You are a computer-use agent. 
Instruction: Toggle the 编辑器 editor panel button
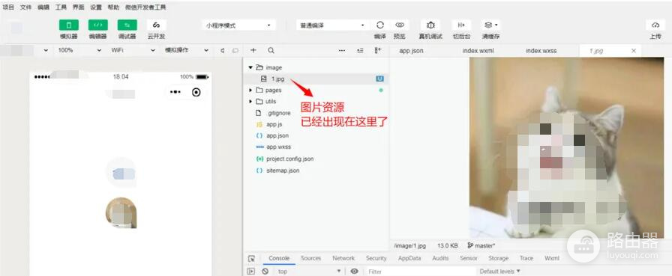(x=97, y=25)
